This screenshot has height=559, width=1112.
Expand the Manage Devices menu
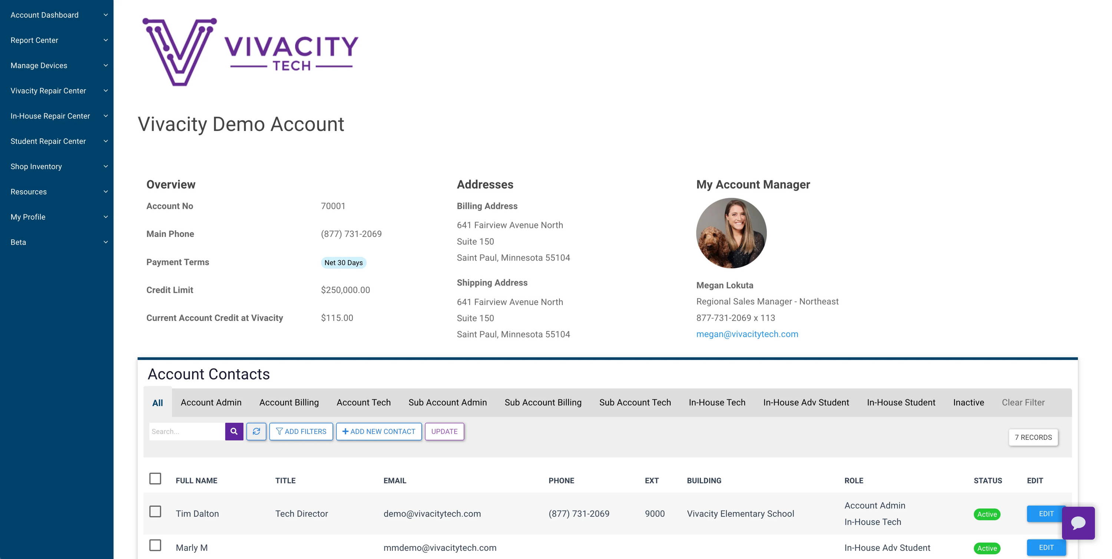point(57,66)
